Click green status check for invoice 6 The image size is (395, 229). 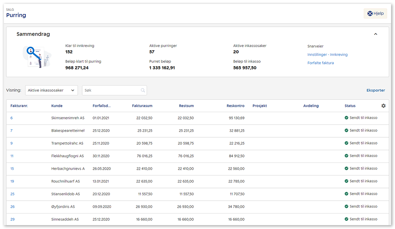[347, 118]
